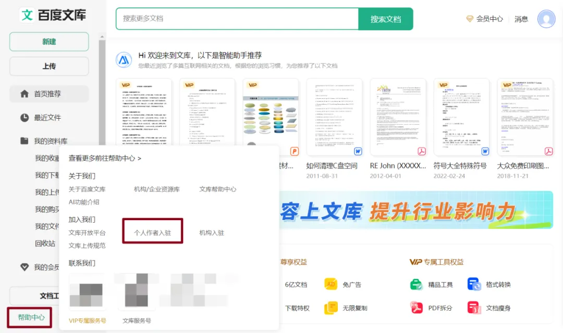Click the 精品工具 icon
Screen dimensions: 563x333
click(x=416, y=284)
